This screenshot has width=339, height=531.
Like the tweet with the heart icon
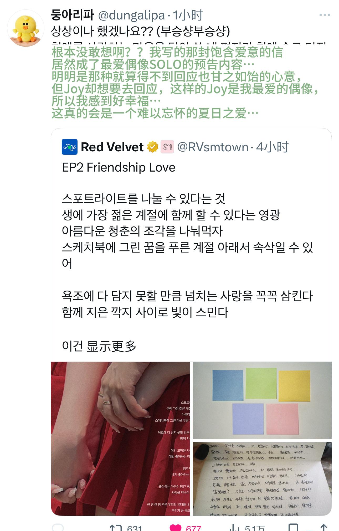[x=176, y=528]
